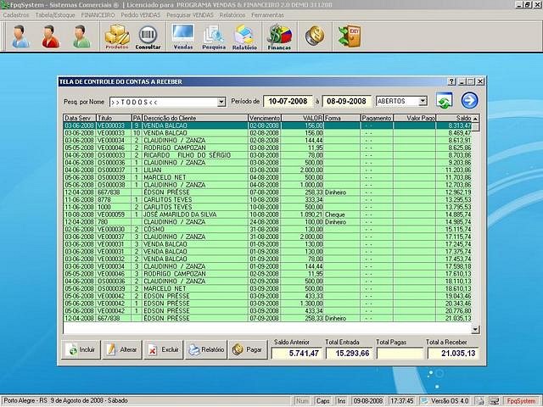The image size is (543, 407).
Task: Click the green refresh icon beside ABERTOS
Action: (443, 101)
